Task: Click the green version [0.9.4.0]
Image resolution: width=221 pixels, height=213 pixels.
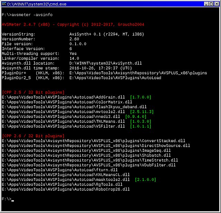Action: tap(136, 117)
